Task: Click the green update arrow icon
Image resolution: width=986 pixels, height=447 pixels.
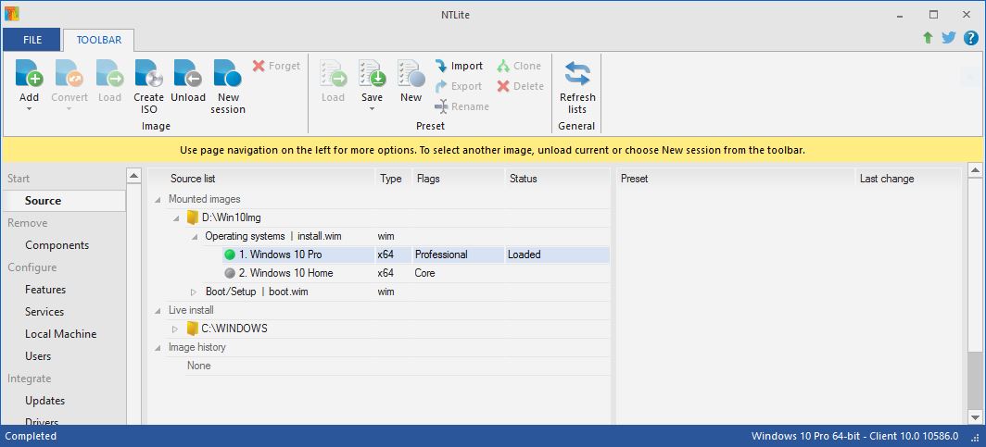Action: (928, 38)
